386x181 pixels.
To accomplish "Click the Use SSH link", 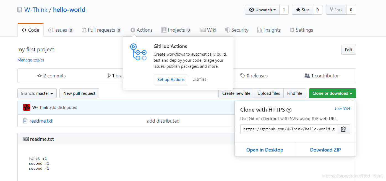I will [342, 109].
